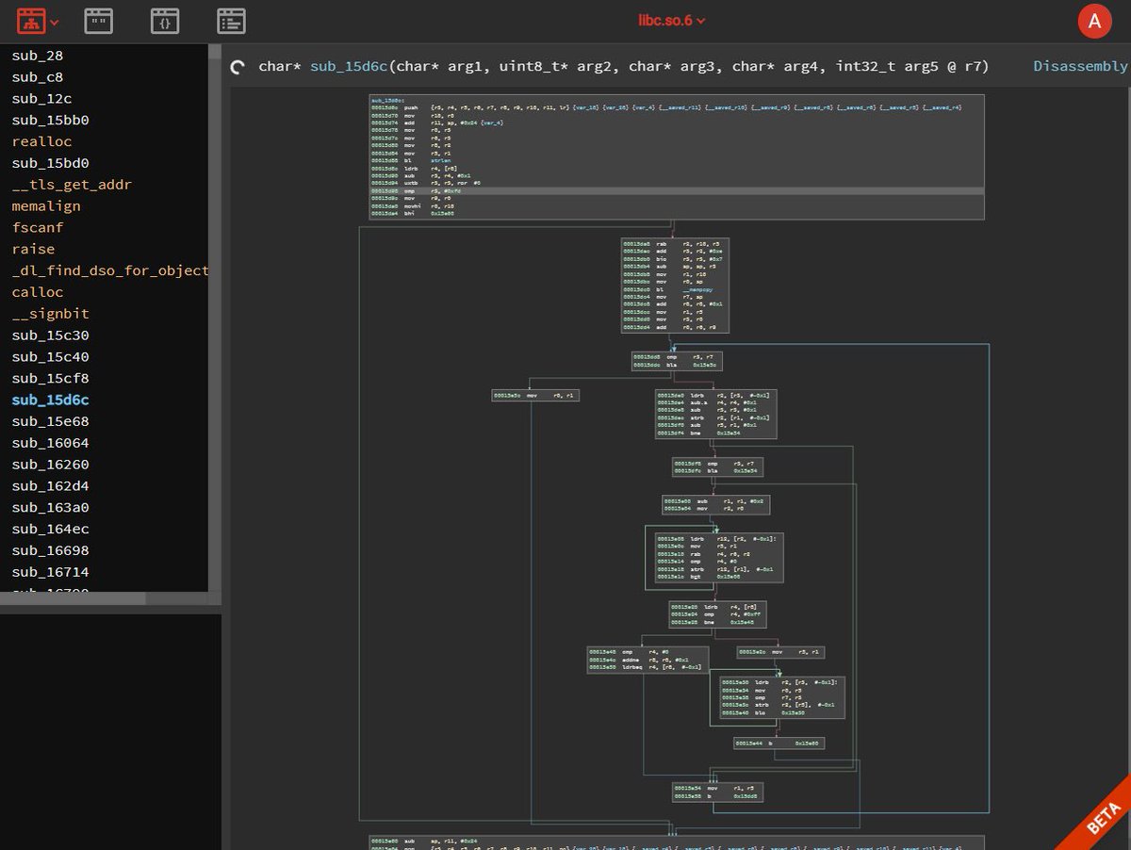1131x850 pixels.
Task: Open the Disassembly view selector
Action: (1078, 66)
